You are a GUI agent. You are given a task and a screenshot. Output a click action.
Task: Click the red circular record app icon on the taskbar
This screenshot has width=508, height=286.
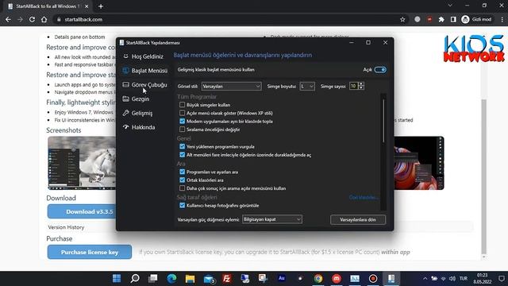coord(373,278)
